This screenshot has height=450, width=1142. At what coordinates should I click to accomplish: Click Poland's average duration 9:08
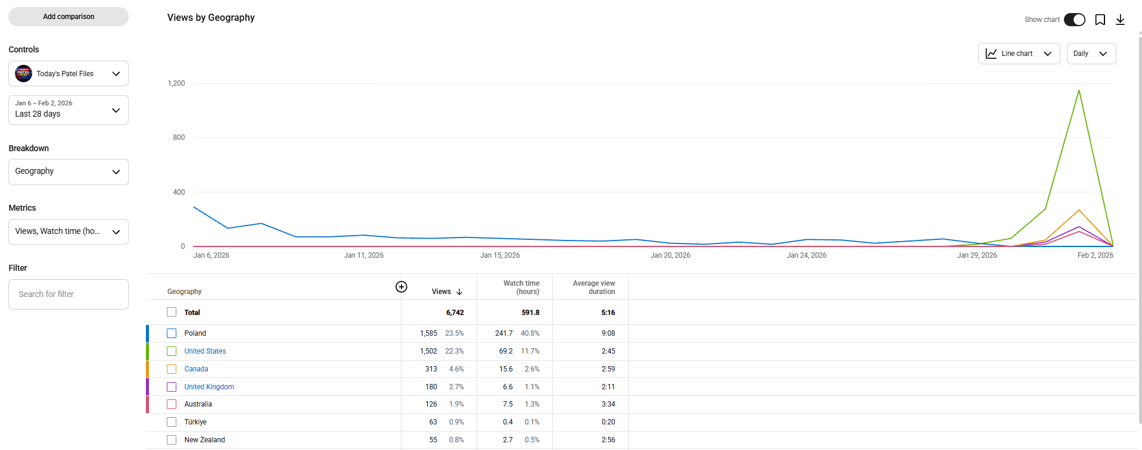(x=608, y=333)
